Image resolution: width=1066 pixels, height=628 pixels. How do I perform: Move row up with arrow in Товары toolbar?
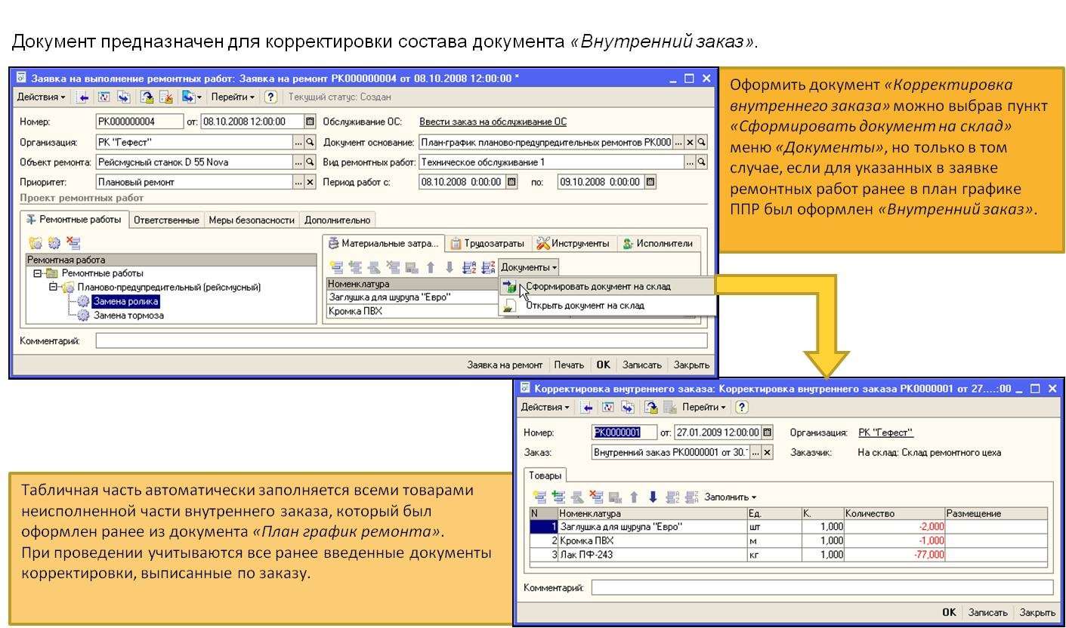coord(635,497)
